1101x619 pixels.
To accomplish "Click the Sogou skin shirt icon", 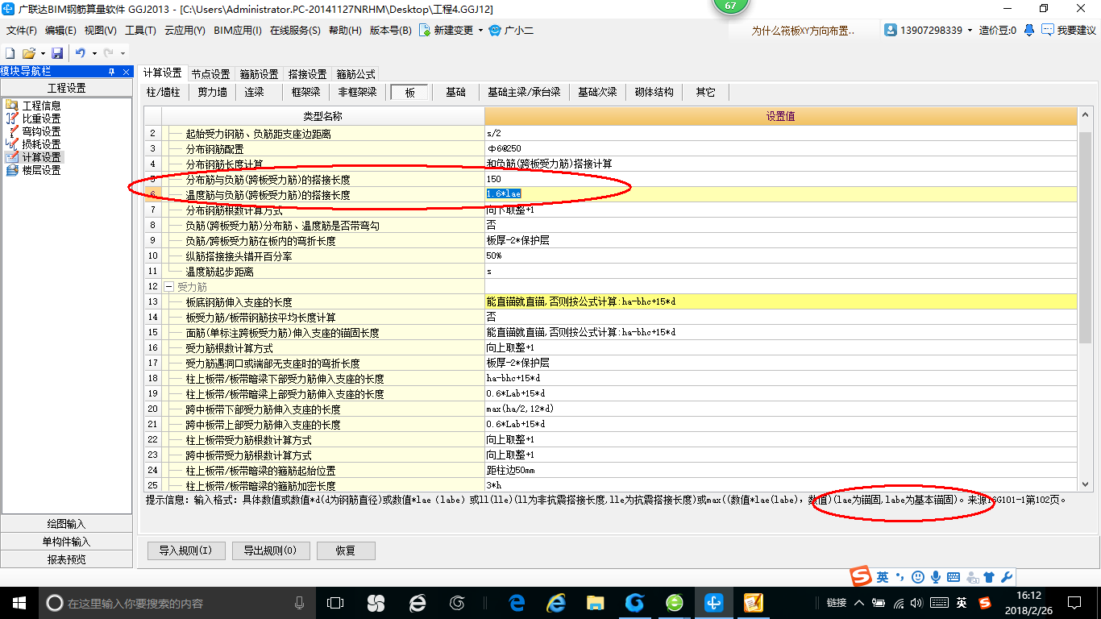I will [990, 577].
